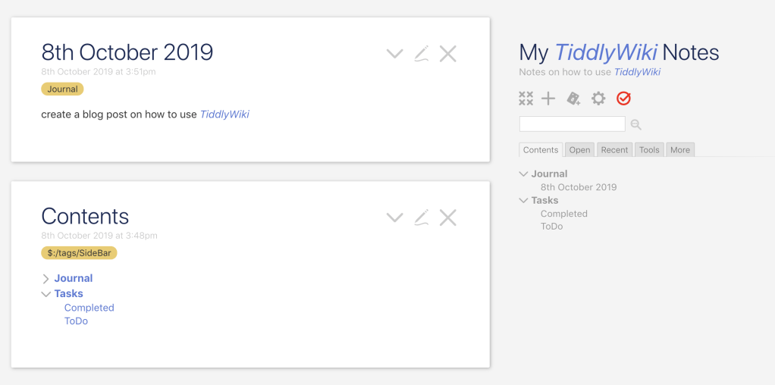Open the tag manager icon
Viewport: 775px width, 385px height.
pos(573,99)
